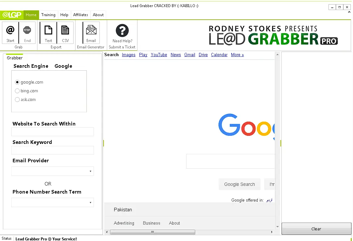Click the horizontal scroll right arrow
353x241 pixels.
point(272,232)
